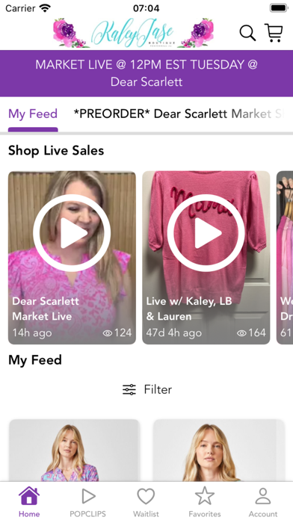This screenshot has height=520, width=293.
Task: Open the partially visible third live sale card
Action: 285,257
